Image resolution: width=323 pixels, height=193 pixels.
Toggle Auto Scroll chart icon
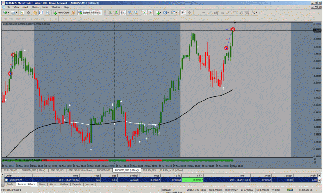point(144,13)
